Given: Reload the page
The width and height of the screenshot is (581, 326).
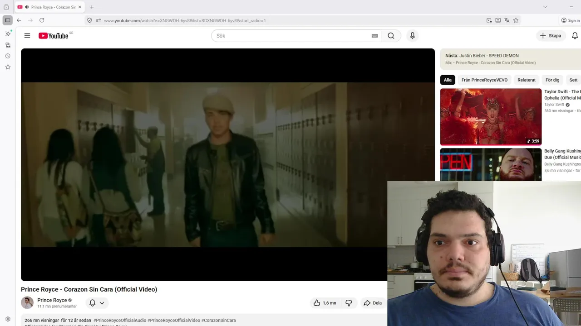Looking at the screenshot, I should 42,20.
